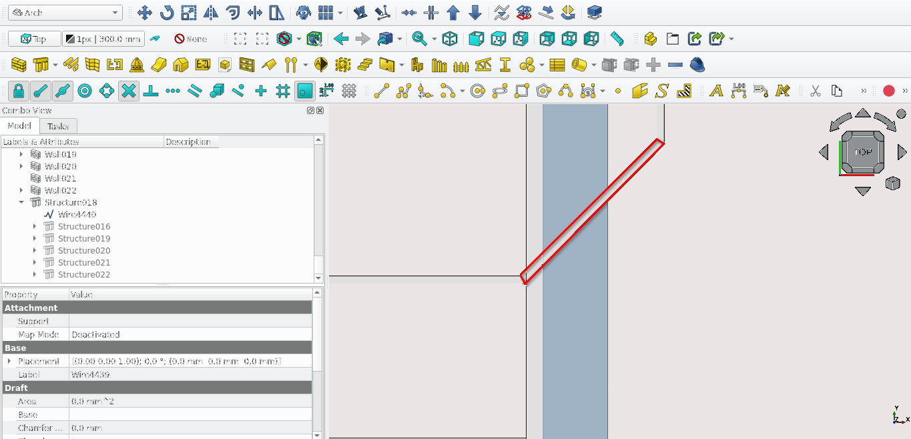Viewport: 911px width, 439px height.
Task: Click the Draft Move tool
Action: pos(144,13)
